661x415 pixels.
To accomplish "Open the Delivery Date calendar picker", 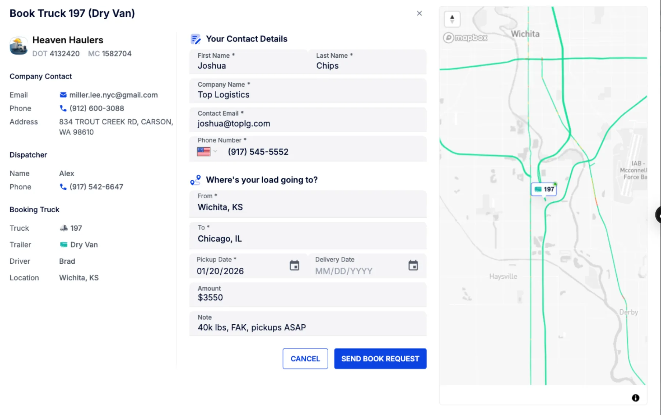I will coord(413,265).
